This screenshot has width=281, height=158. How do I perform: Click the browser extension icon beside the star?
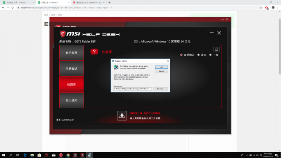click(x=267, y=8)
